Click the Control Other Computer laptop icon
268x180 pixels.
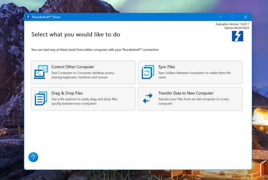(41, 72)
